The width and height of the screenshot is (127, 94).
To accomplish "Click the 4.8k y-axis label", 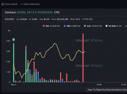I will 8,41.
